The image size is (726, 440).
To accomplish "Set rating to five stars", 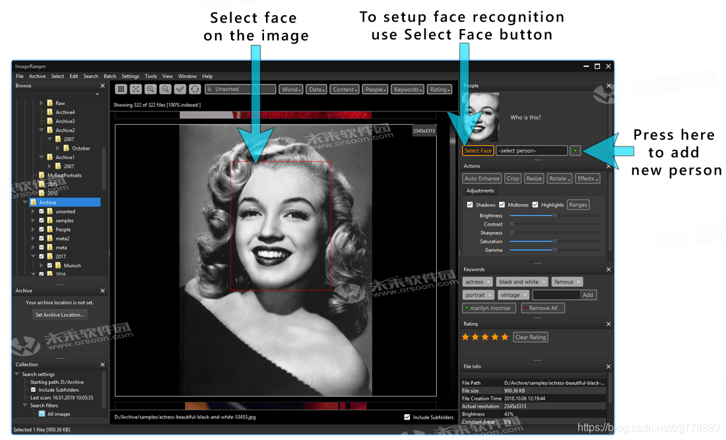I will [x=505, y=337].
